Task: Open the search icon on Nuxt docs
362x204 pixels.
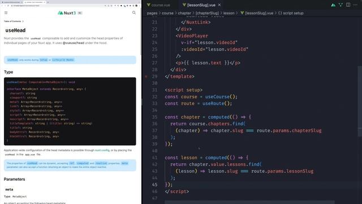Action: [x=134, y=12]
